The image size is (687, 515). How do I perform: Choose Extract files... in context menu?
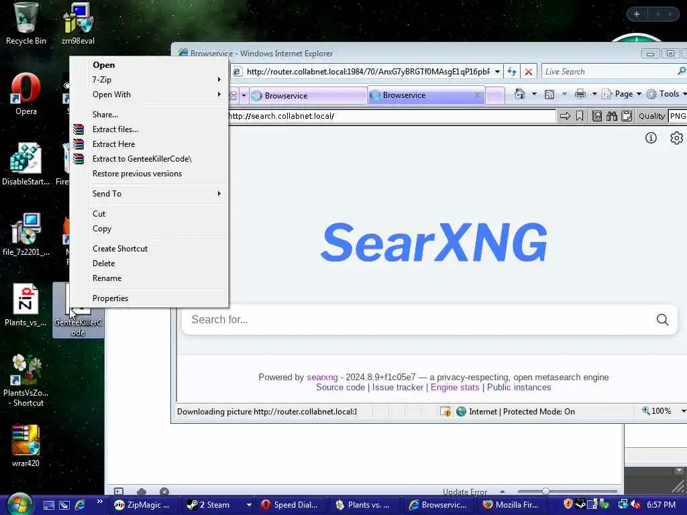[149, 129]
